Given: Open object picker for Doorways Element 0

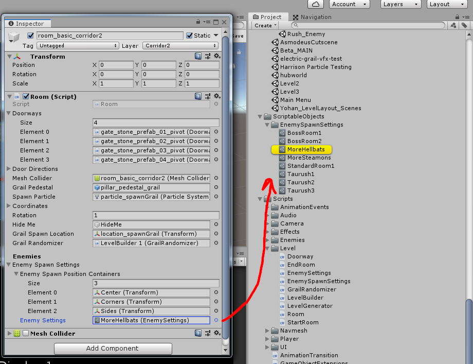Looking at the screenshot, I should pos(216,132).
